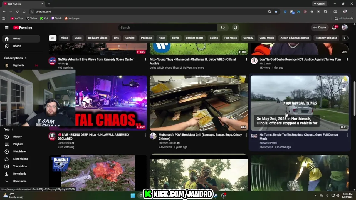Open the Kick bookmark

(x=44, y=19)
